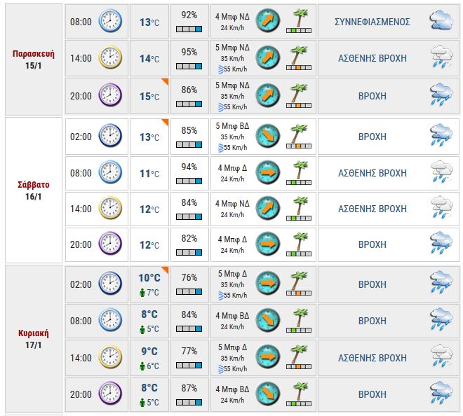Click the wind gust icon in Sunday 14:00 row

tap(220, 369)
